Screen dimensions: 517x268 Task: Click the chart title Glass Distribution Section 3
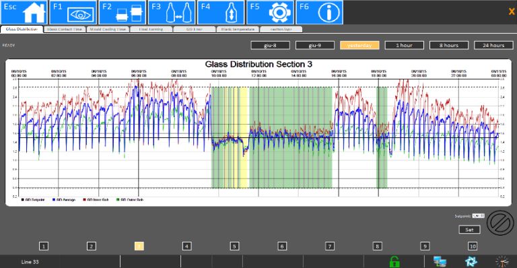click(258, 64)
